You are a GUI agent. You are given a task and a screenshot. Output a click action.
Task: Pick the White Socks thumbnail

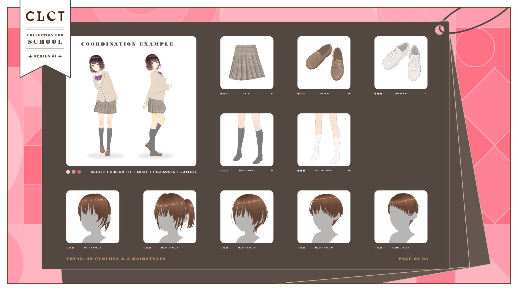click(x=324, y=140)
